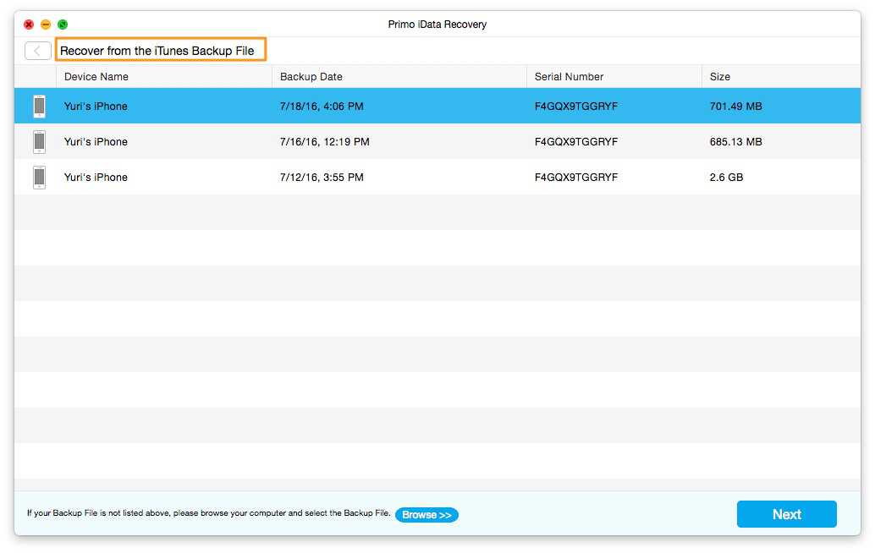Sort by Serial Number column header
875x553 pixels.
[x=569, y=77]
